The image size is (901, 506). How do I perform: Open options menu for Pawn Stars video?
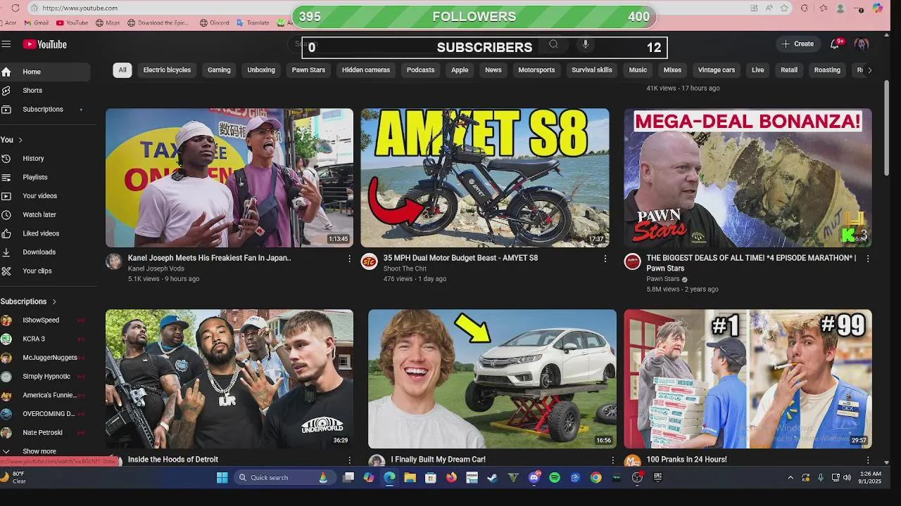pos(867,259)
